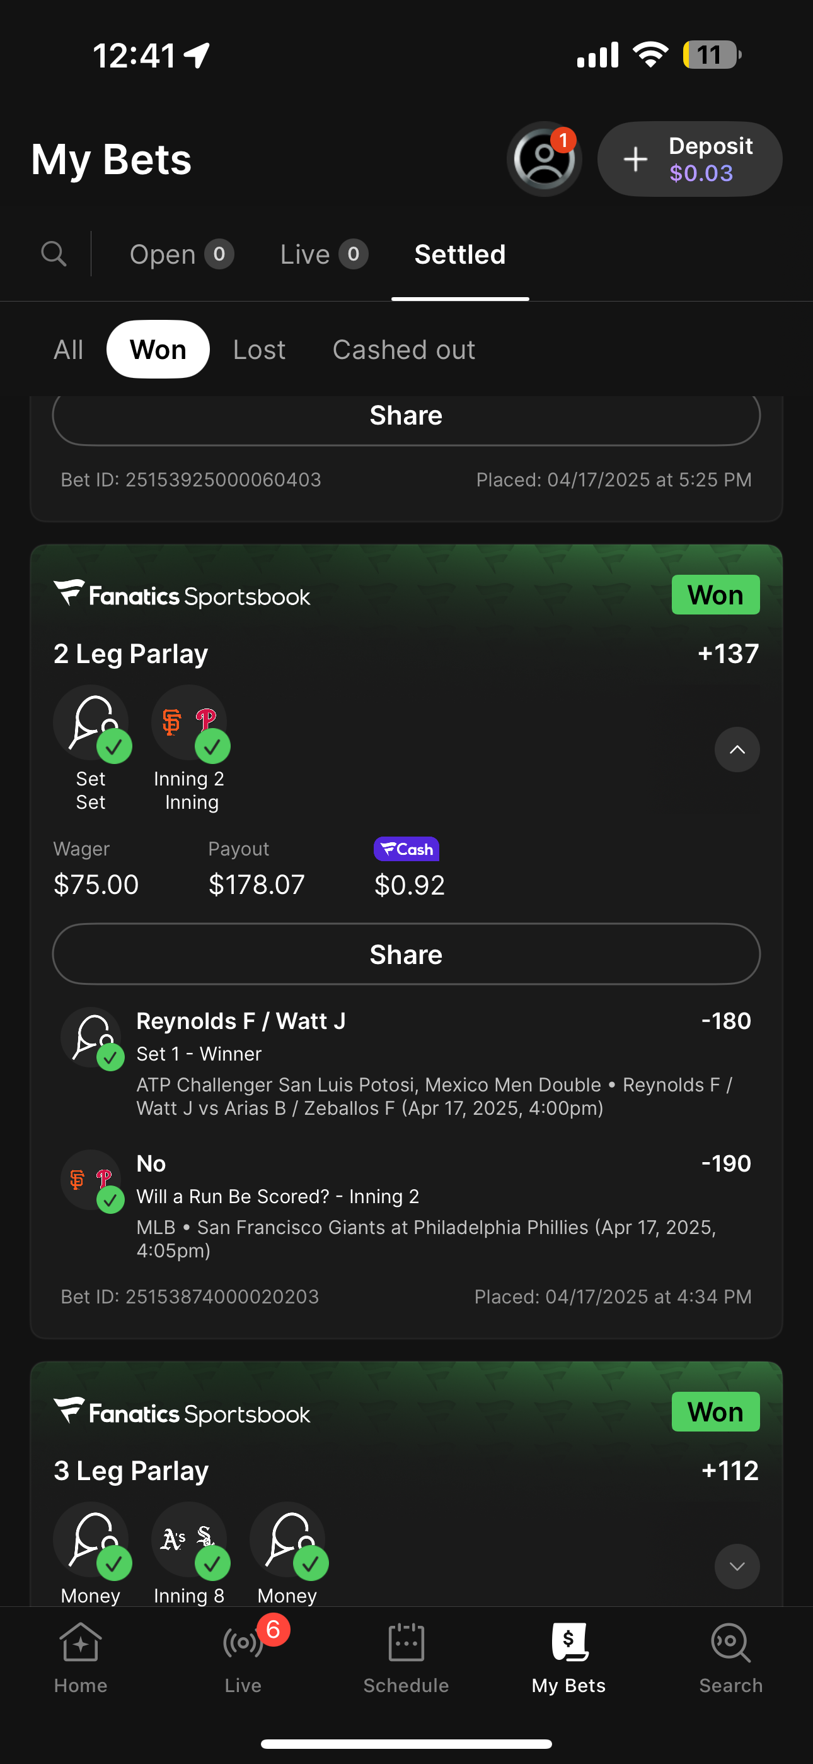
Task: Select the Won filter pill
Action: tap(158, 350)
